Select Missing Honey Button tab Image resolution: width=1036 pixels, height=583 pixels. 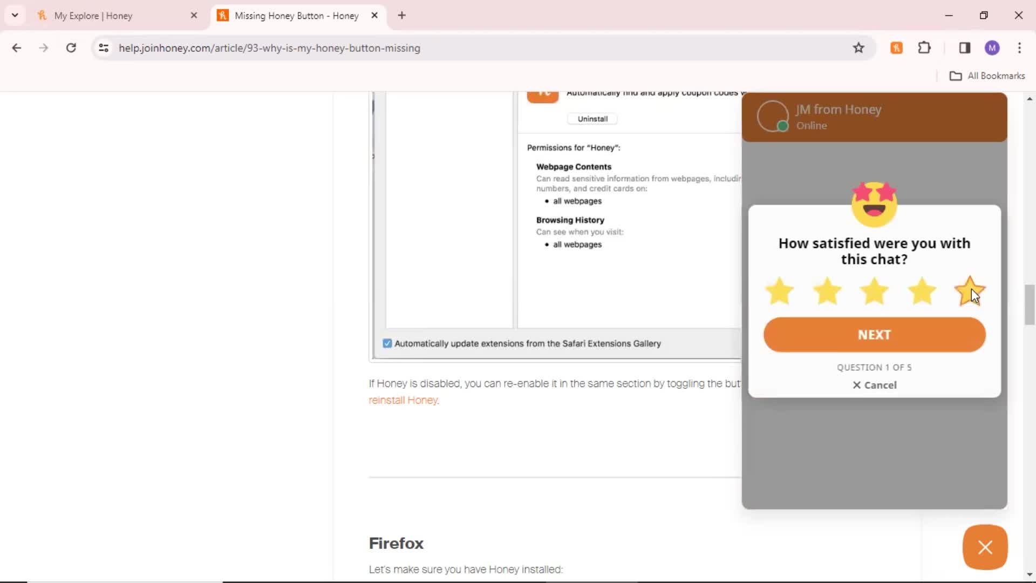tap(296, 16)
